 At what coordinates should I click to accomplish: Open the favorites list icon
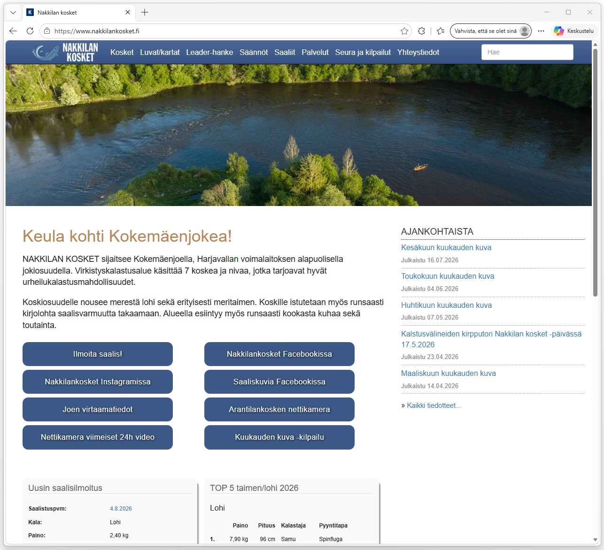pos(441,31)
